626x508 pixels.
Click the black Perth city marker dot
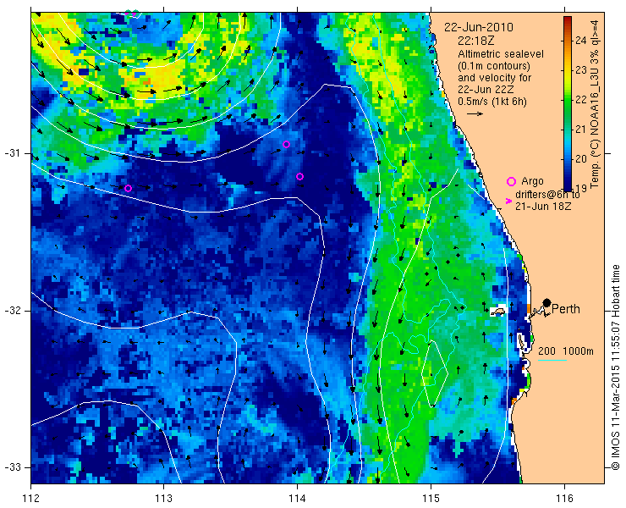547,303
